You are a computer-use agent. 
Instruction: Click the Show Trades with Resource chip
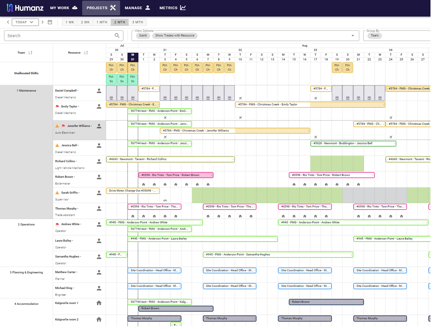(175, 36)
